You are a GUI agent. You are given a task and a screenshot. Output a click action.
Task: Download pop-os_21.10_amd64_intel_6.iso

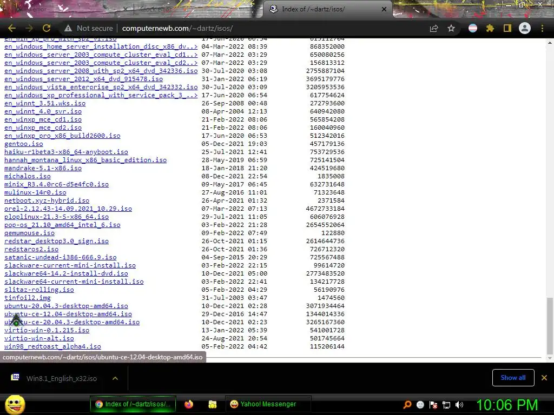tap(62, 225)
